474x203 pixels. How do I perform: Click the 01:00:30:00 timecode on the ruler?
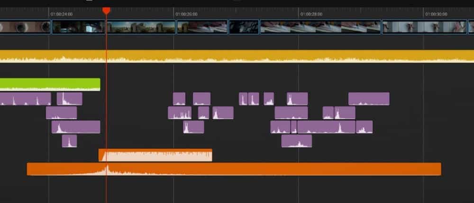click(436, 14)
